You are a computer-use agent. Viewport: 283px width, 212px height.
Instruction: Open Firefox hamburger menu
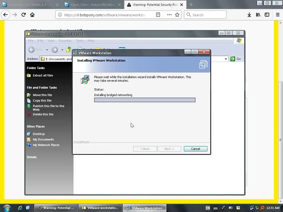pyautogui.click(x=278, y=15)
